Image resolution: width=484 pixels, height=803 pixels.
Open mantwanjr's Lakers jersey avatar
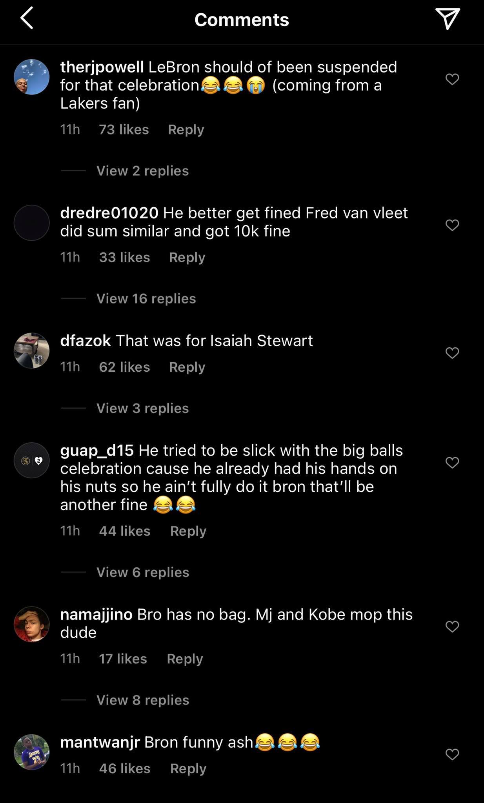31,752
